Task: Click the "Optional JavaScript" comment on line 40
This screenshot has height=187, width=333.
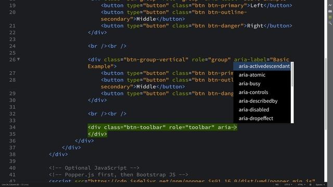Action: coord(94,168)
